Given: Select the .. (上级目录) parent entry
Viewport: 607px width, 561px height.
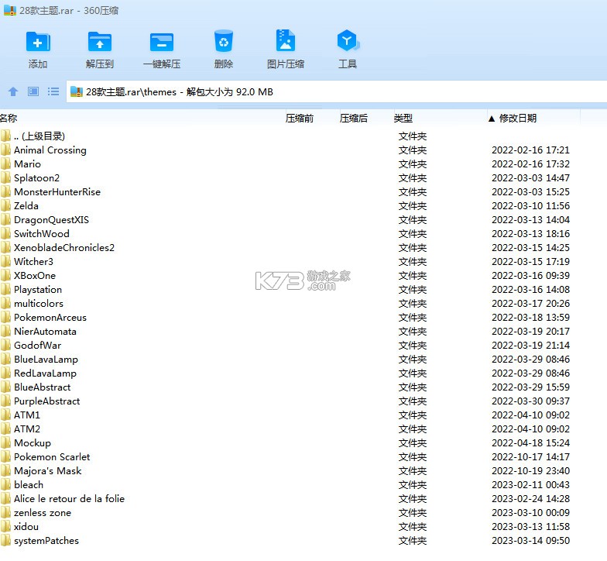Looking at the screenshot, I should click(x=39, y=136).
